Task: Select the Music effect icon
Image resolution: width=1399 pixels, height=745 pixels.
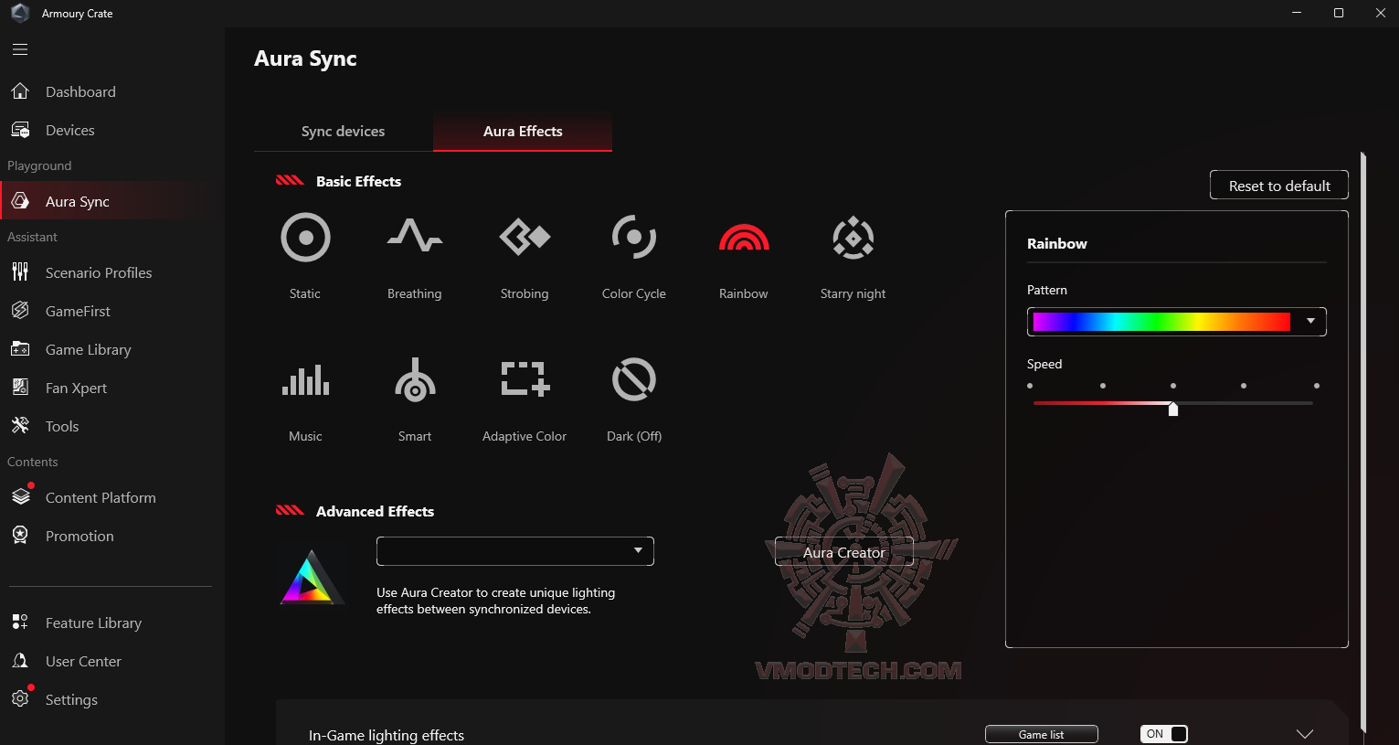Action: point(305,379)
